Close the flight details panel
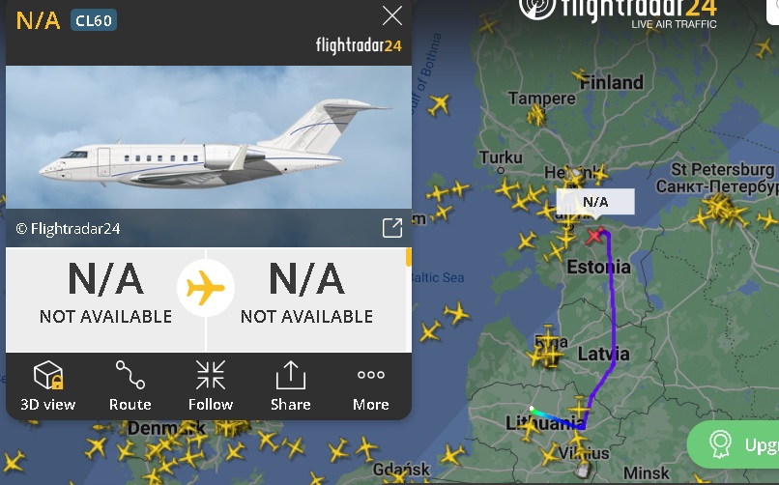The width and height of the screenshot is (779, 485). click(x=392, y=15)
